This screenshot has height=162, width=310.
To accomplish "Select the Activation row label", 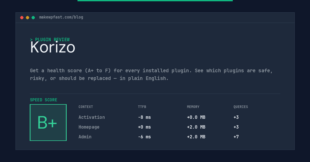I will tap(92, 117).
